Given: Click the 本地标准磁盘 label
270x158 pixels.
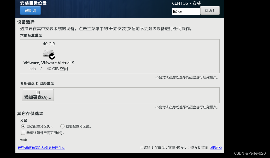Looking at the screenshot, I should coord(31,35).
